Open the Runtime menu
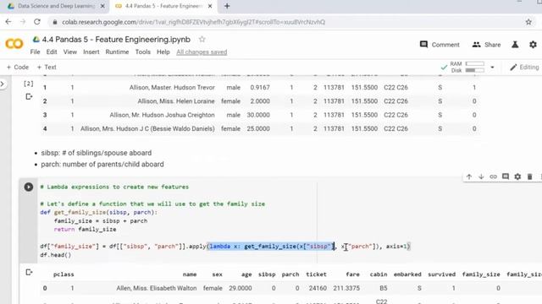Image resolution: width=542 pixels, height=304 pixels. tap(117, 52)
